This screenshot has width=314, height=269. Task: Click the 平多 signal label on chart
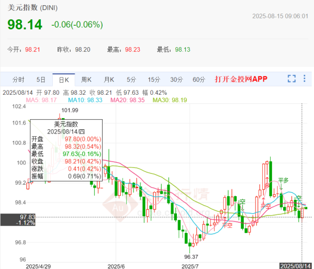(x=283, y=181)
